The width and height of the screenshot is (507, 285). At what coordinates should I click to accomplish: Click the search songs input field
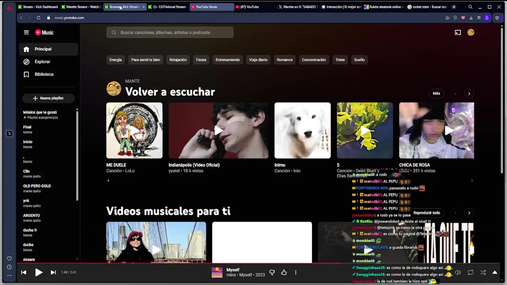click(170, 32)
